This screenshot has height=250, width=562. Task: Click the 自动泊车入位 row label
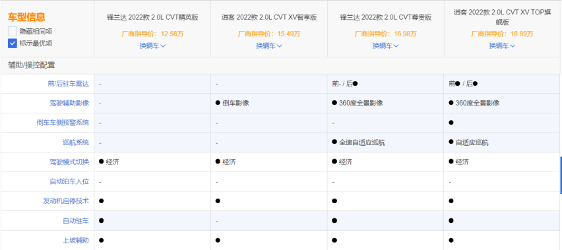pos(69,181)
